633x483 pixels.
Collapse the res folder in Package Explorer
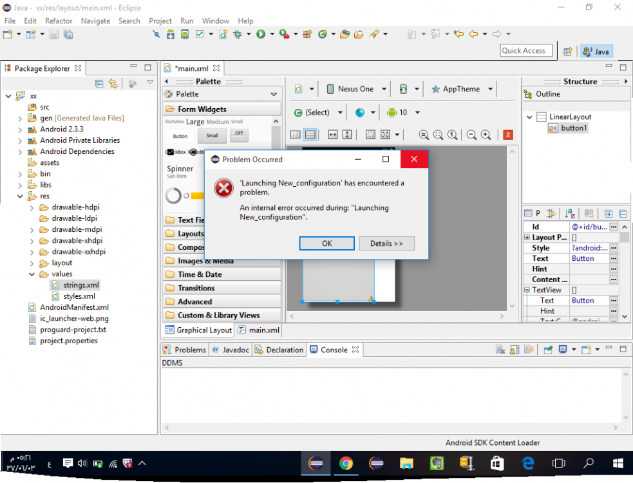(x=20, y=196)
